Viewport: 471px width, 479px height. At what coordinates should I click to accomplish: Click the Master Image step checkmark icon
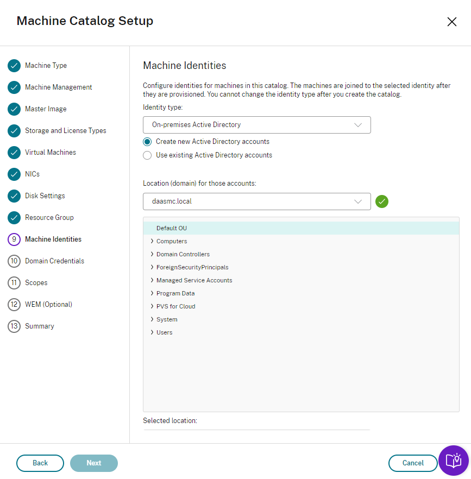click(14, 109)
